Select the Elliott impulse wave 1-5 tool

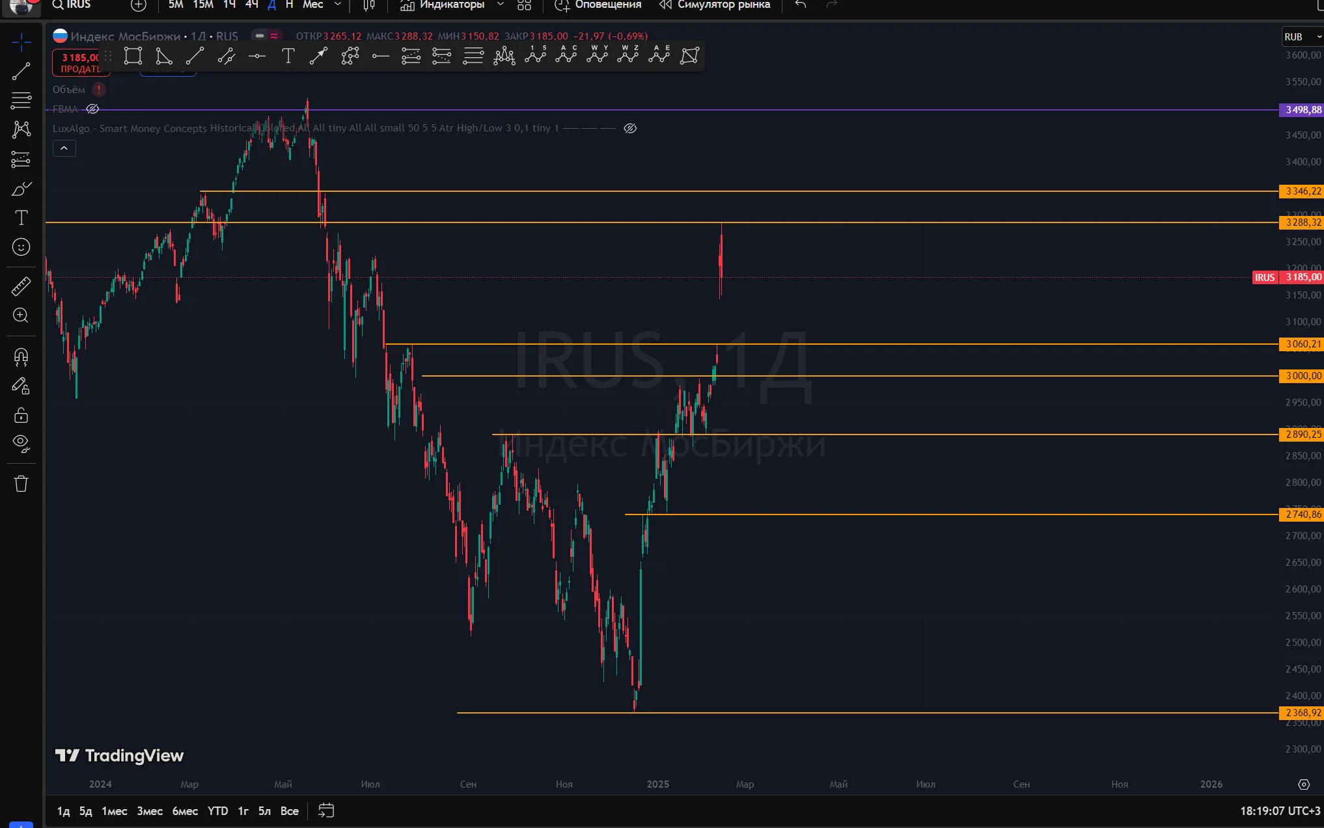pos(535,56)
